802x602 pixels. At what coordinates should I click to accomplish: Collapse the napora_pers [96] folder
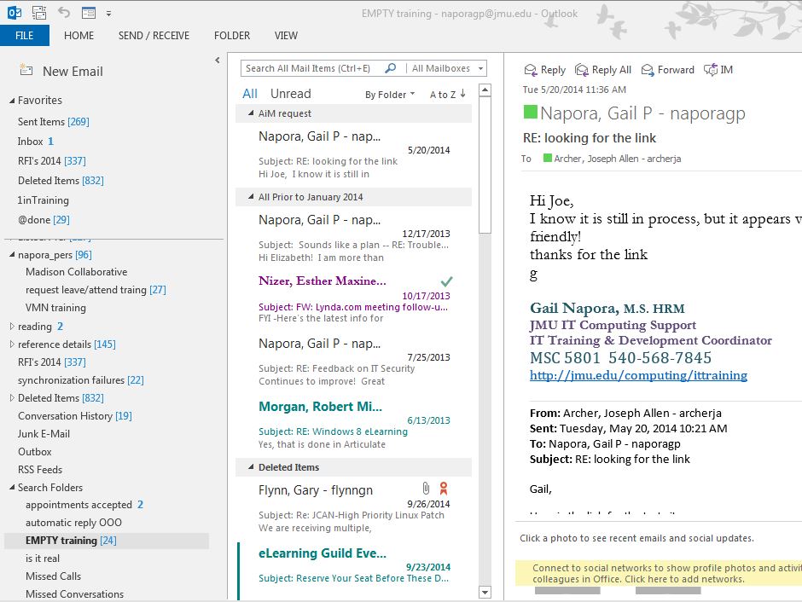[x=12, y=254]
